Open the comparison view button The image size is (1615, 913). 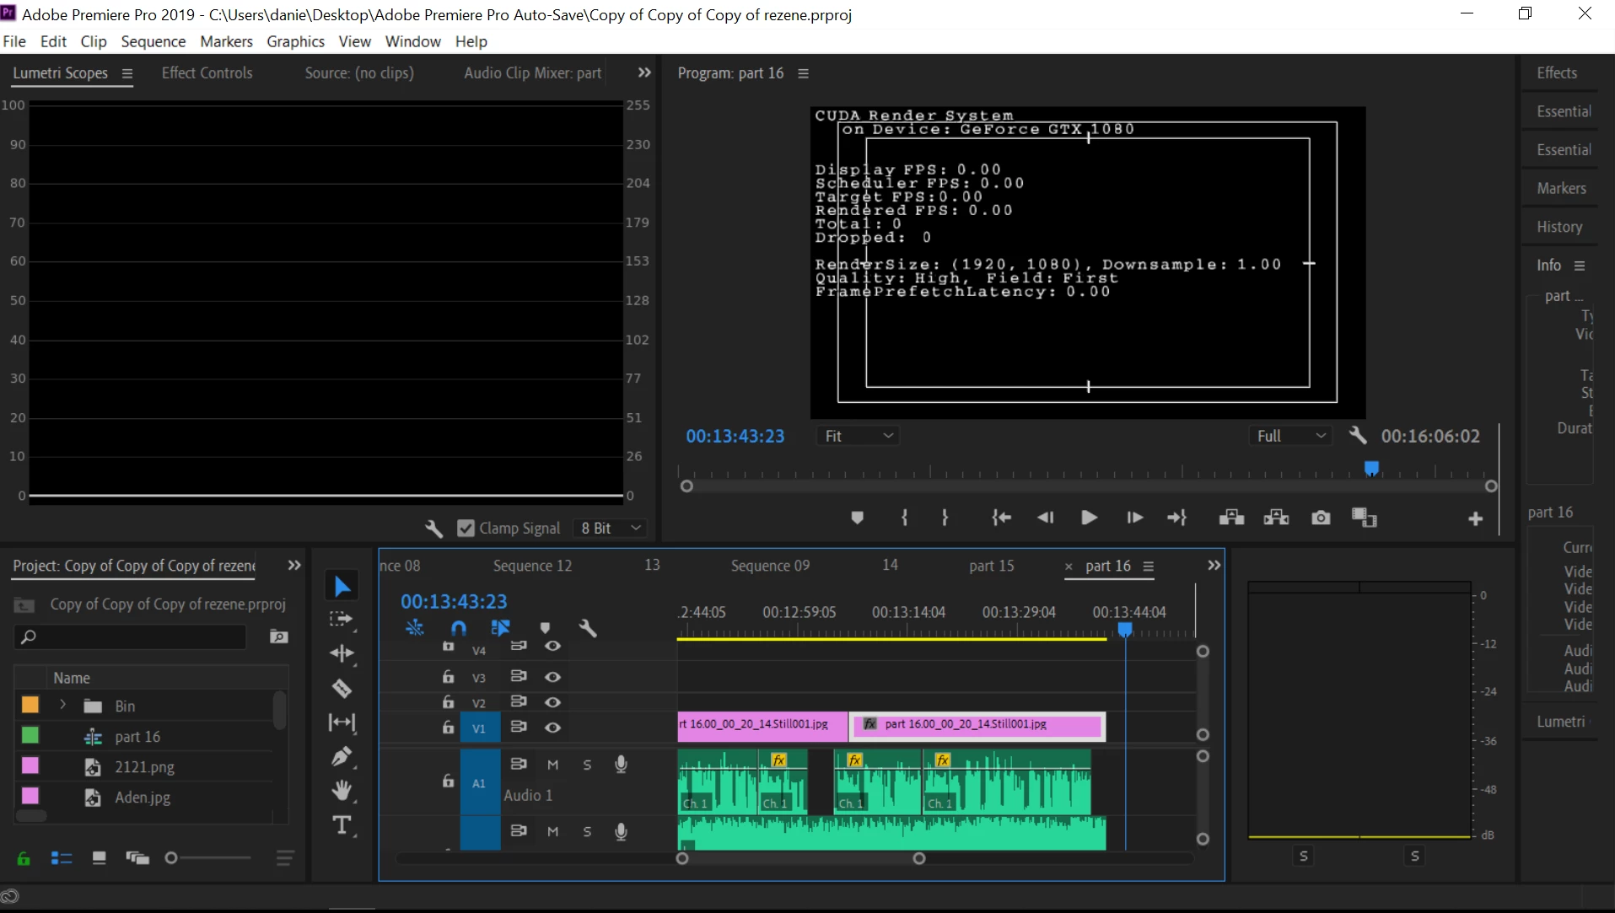click(1364, 518)
